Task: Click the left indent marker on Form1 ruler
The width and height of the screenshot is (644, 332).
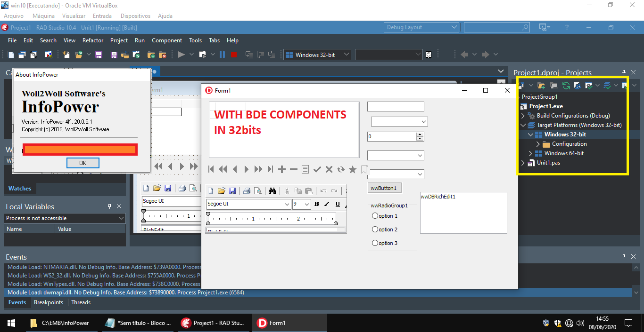Action: tap(208, 222)
